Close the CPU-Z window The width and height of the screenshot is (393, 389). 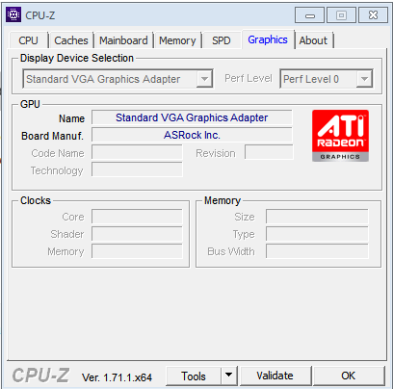pyautogui.click(x=373, y=15)
